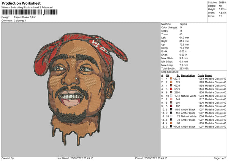The height and width of the screenshot is (161, 228).
Task: Click the brown swatch beside stitch count 6934
Action: tap(171, 85)
